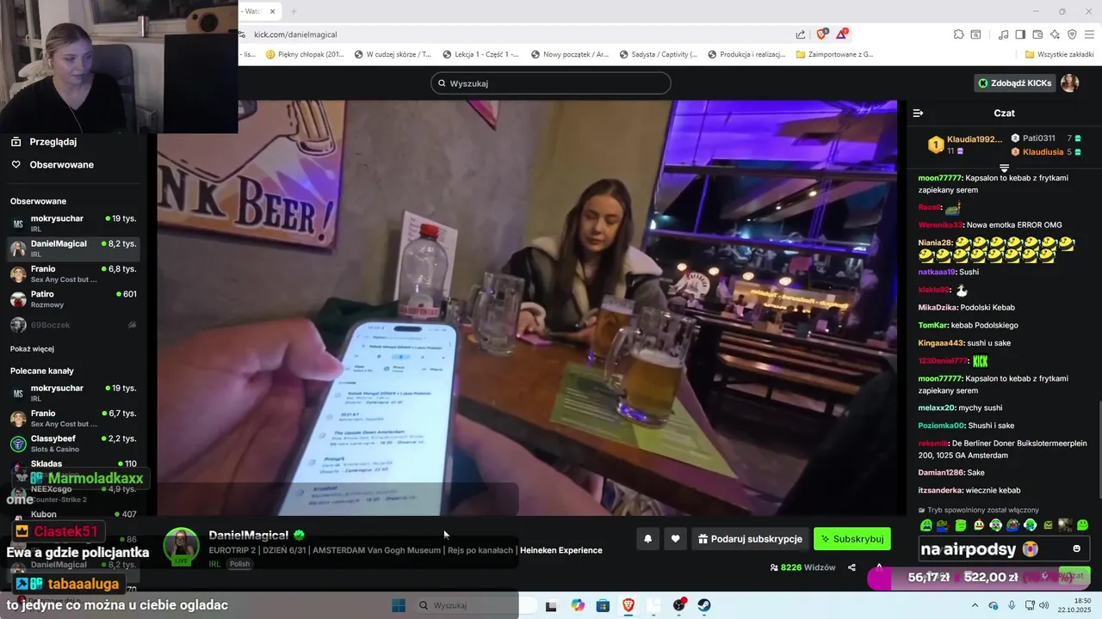Image resolution: width=1102 pixels, height=619 pixels.
Task: Click the share stream icon
Action: (x=851, y=567)
